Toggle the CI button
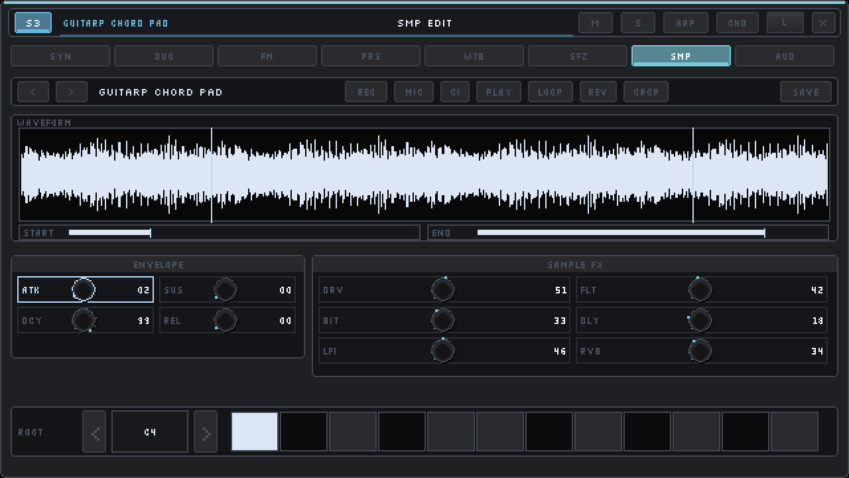Image resolution: width=849 pixels, height=478 pixels. click(x=455, y=92)
